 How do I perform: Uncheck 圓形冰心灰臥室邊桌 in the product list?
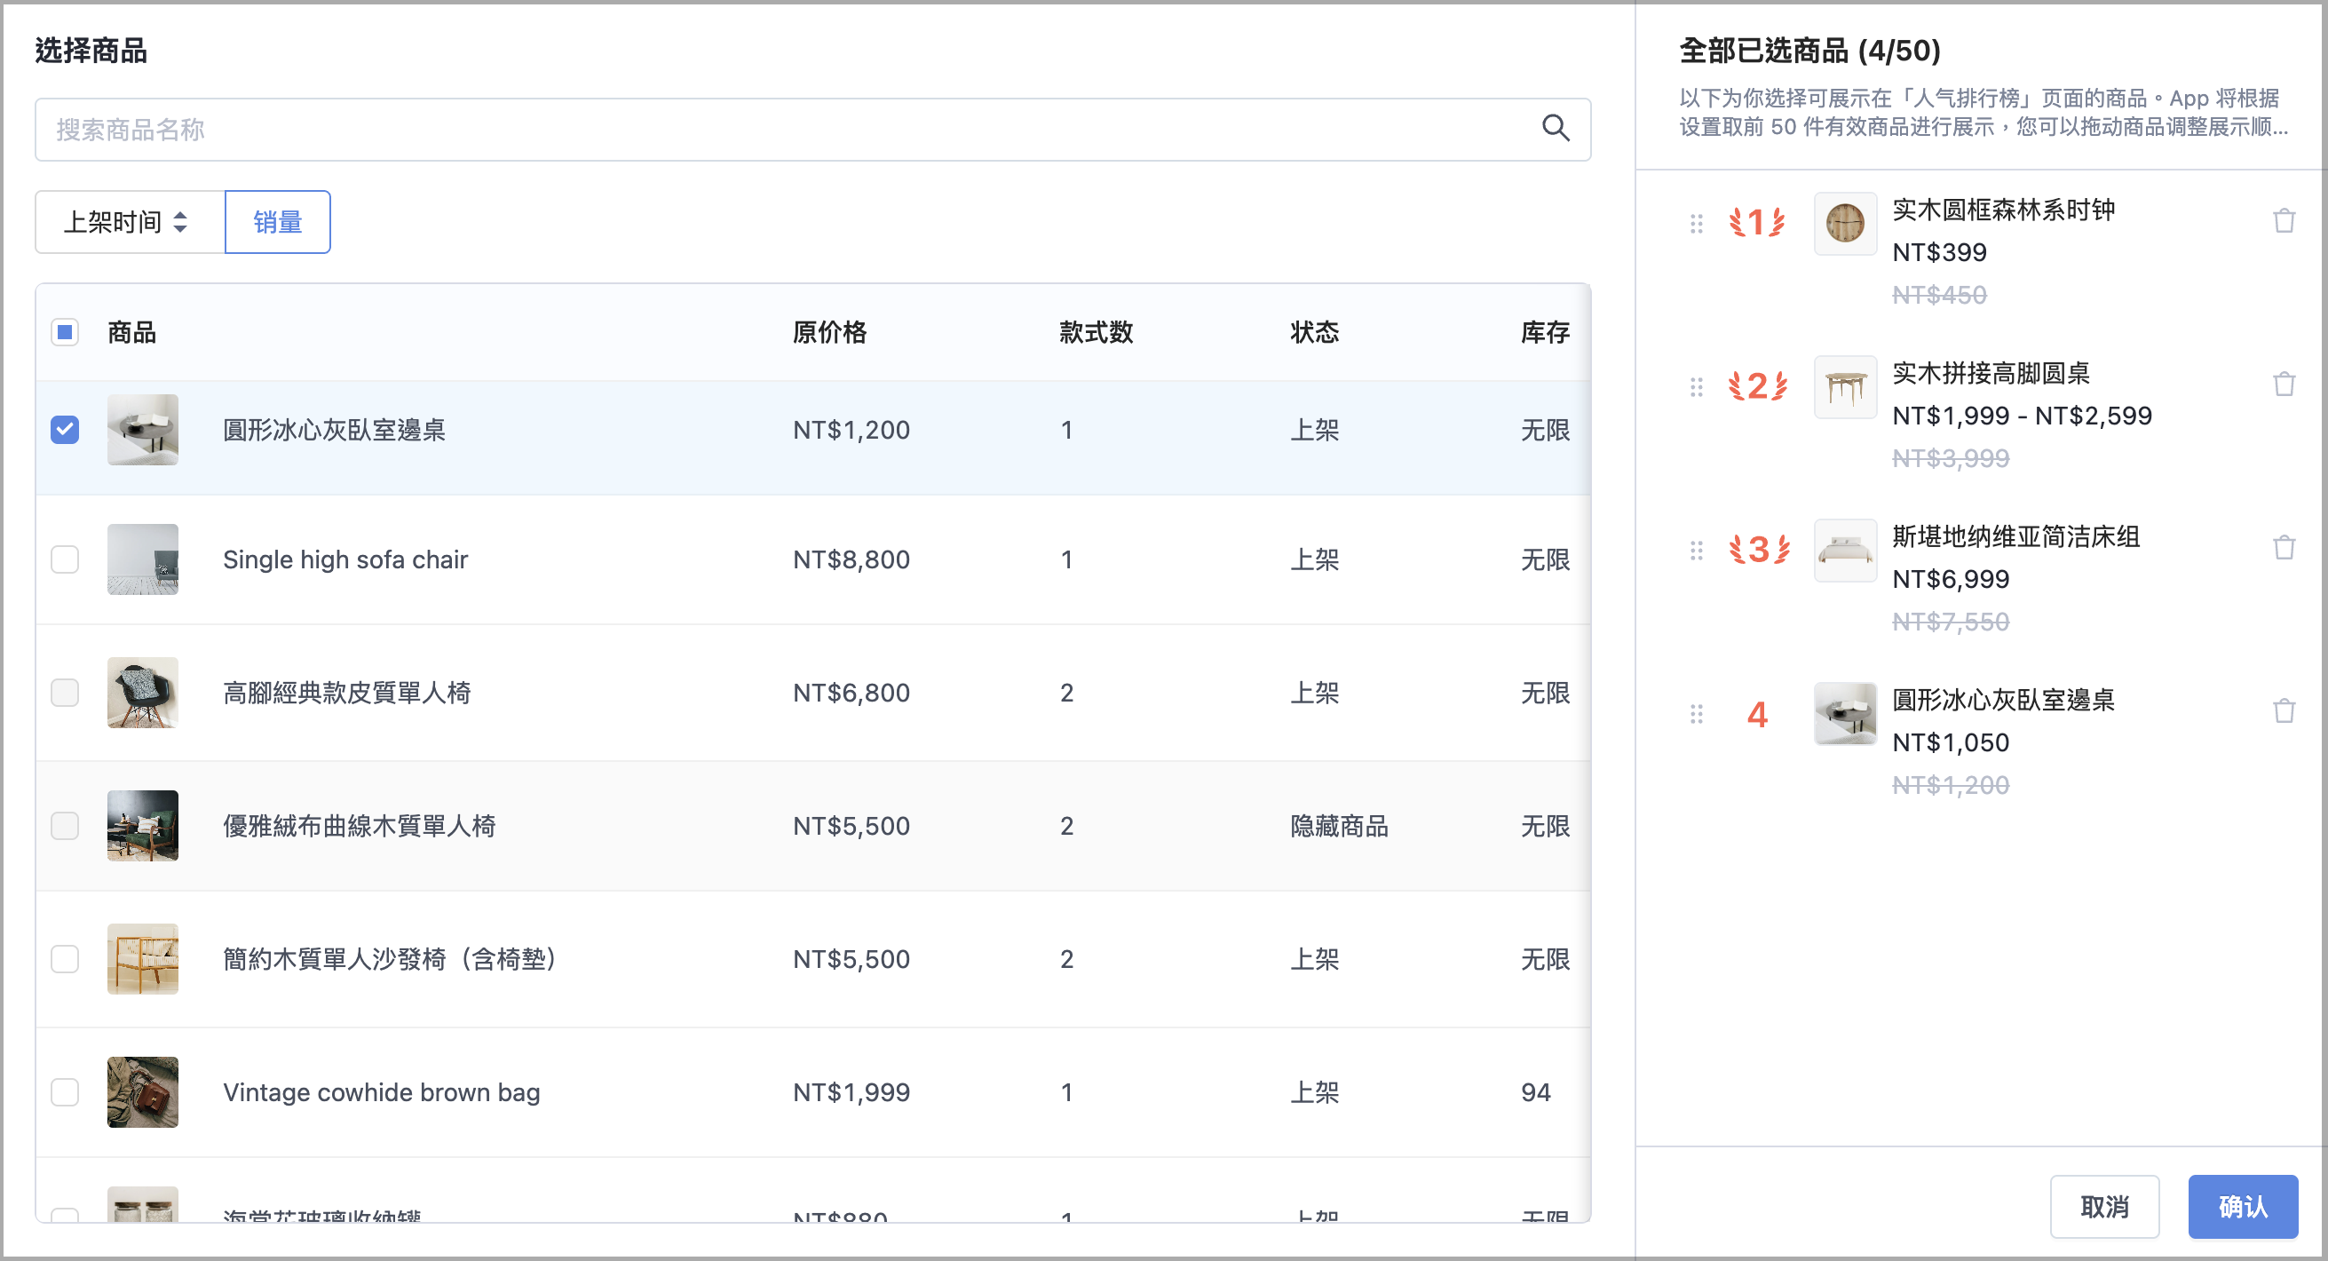click(65, 430)
